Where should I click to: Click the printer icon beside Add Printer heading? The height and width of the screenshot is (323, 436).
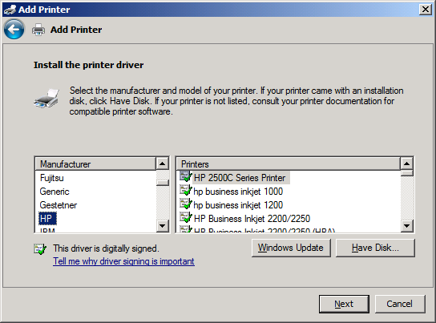click(38, 30)
